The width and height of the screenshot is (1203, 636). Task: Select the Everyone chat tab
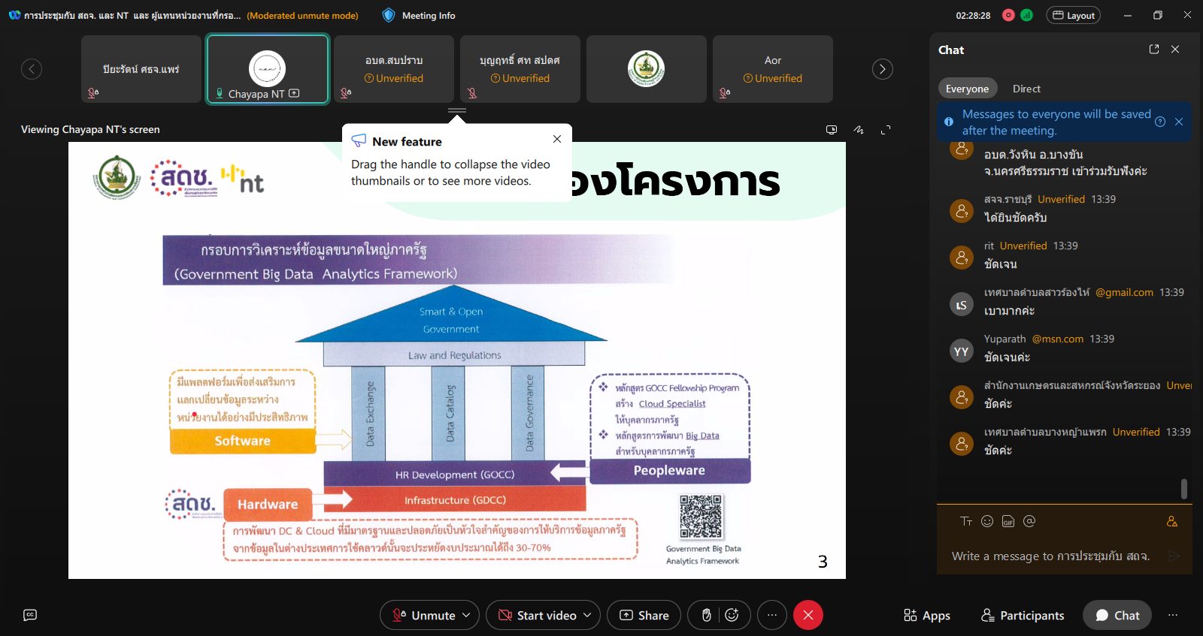pos(967,89)
